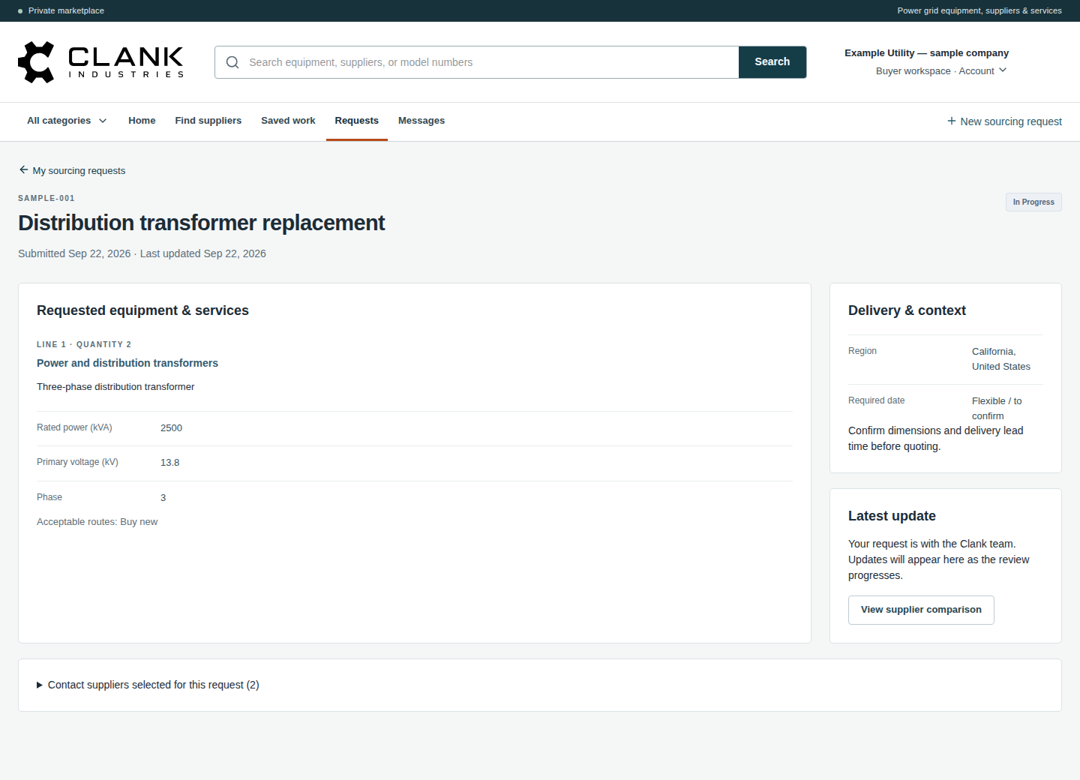Click the Latest update heading

tap(892, 516)
